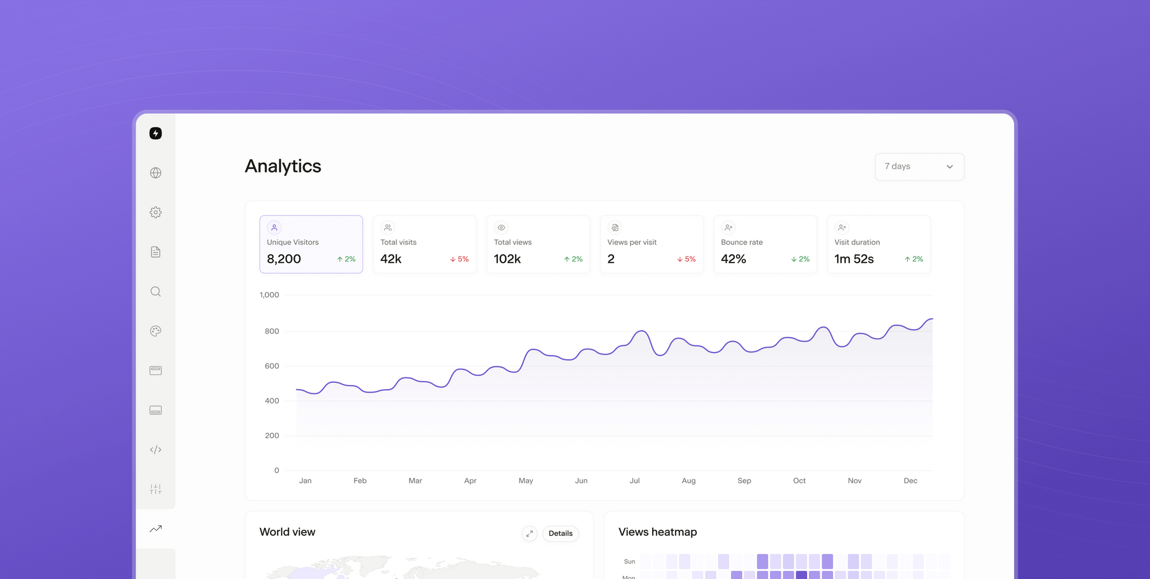Screen dimensions: 1150x579
Task: Open the search magnifier in sidebar
Action: click(155, 292)
